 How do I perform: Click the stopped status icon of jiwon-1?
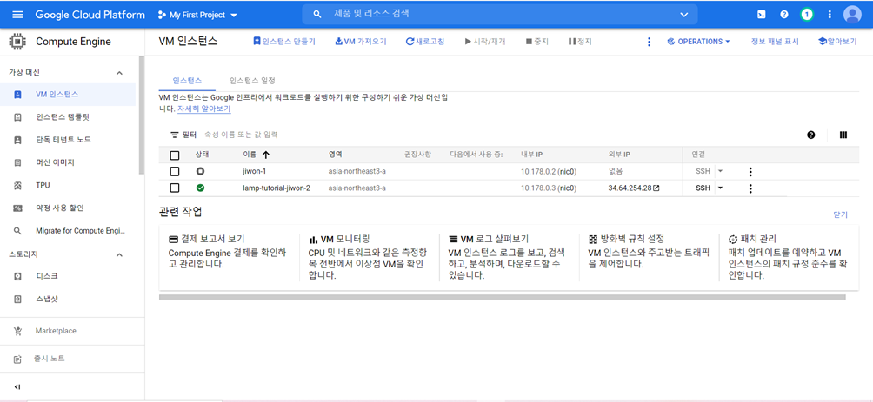point(201,171)
